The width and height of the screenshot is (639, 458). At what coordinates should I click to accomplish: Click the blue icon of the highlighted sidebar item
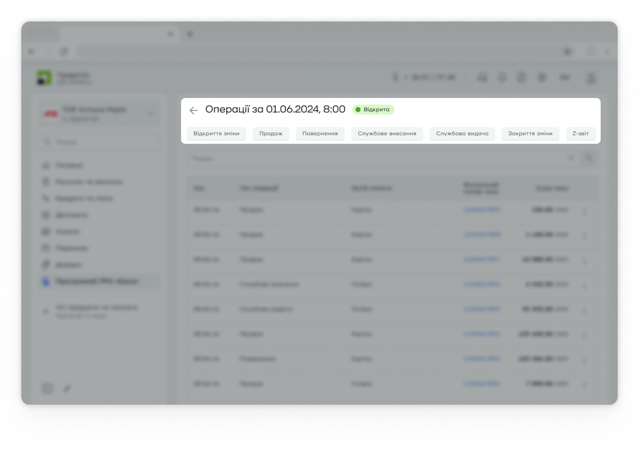[46, 281]
